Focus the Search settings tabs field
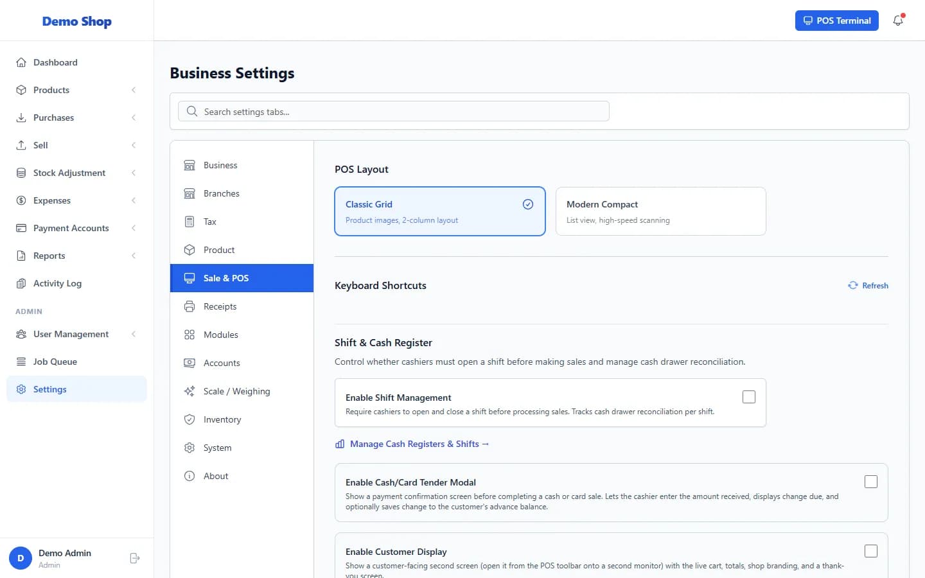Screen dimensions: 925x578 [x=394, y=111]
